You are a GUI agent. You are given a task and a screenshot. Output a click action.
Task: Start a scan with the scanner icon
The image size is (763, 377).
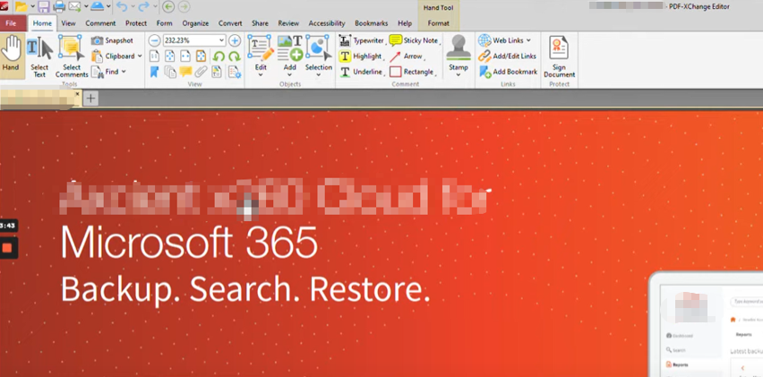(98, 6)
